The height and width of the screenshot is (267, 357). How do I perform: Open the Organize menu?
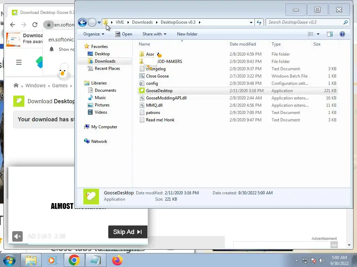93,34
